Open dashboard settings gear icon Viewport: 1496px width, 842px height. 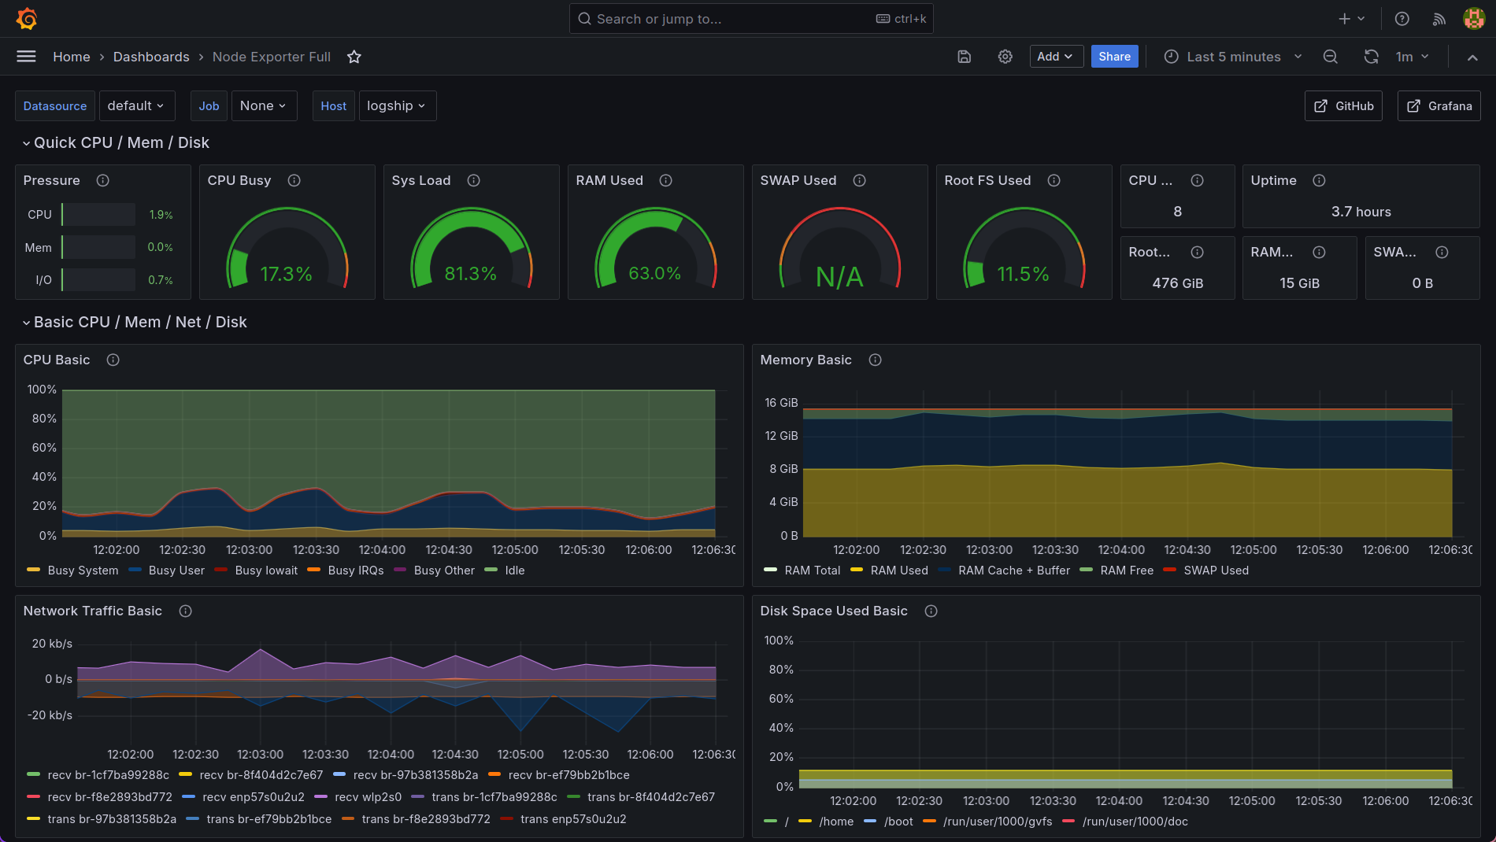[1005, 57]
